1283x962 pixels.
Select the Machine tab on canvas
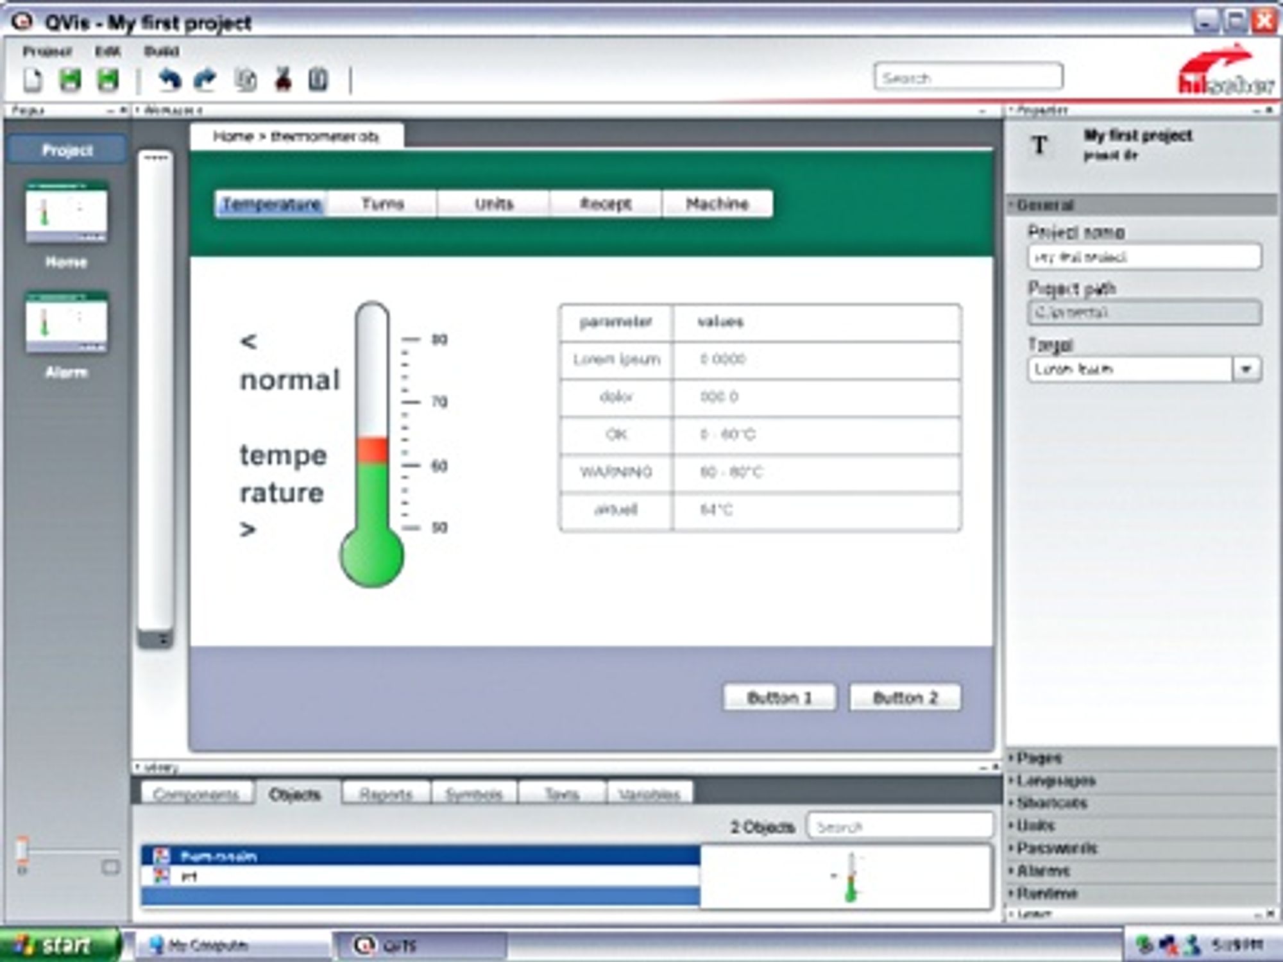coord(717,204)
